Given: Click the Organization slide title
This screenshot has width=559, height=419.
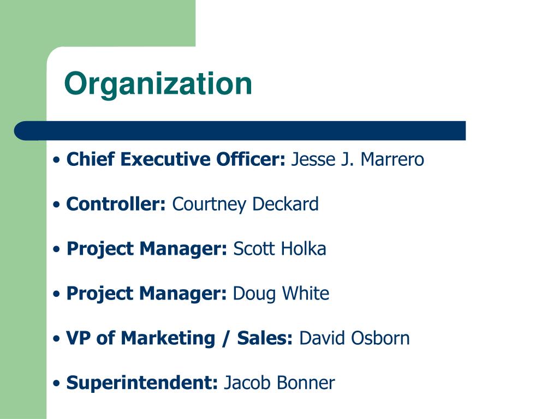Looking at the screenshot, I should [x=158, y=85].
